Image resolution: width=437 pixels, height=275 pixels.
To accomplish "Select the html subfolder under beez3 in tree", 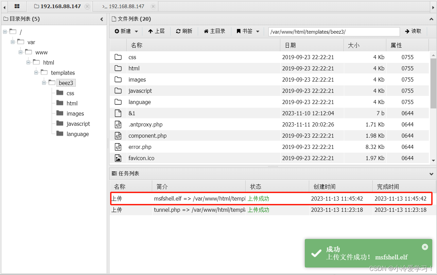I will pyautogui.click(x=72, y=103).
